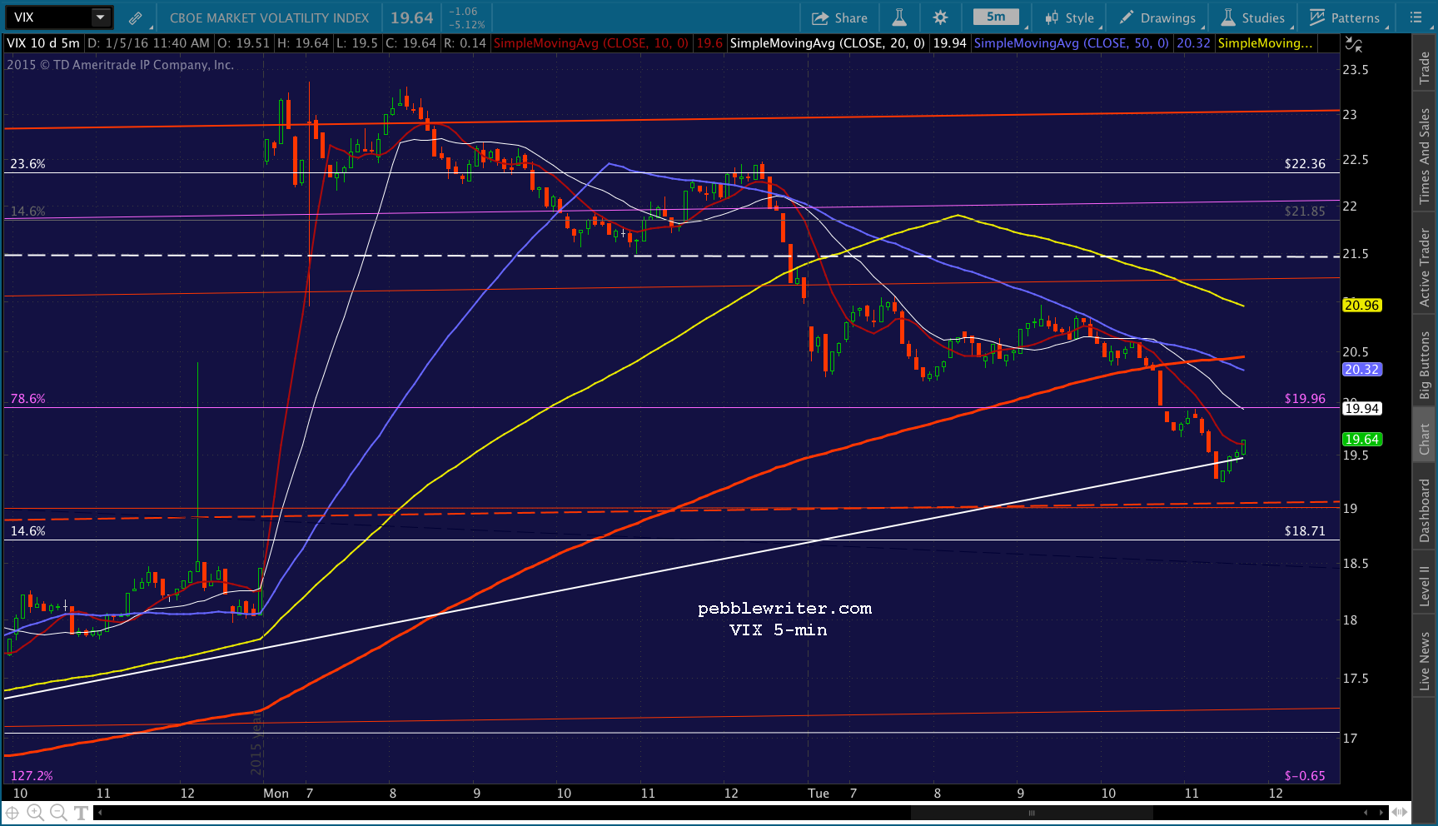Click the collapse arrows icon below the list menu

click(1354, 45)
